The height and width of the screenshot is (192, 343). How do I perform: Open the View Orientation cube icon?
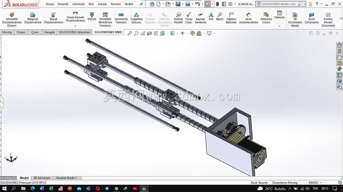click(x=162, y=33)
